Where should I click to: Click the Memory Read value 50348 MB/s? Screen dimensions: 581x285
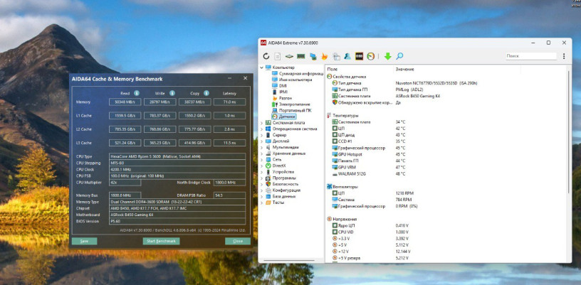pyautogui.click(x=125, y=102)
